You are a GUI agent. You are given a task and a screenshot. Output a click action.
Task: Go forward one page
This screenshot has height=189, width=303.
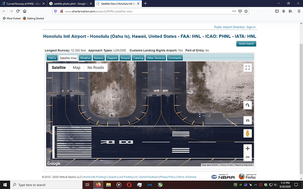click(11, 11)
